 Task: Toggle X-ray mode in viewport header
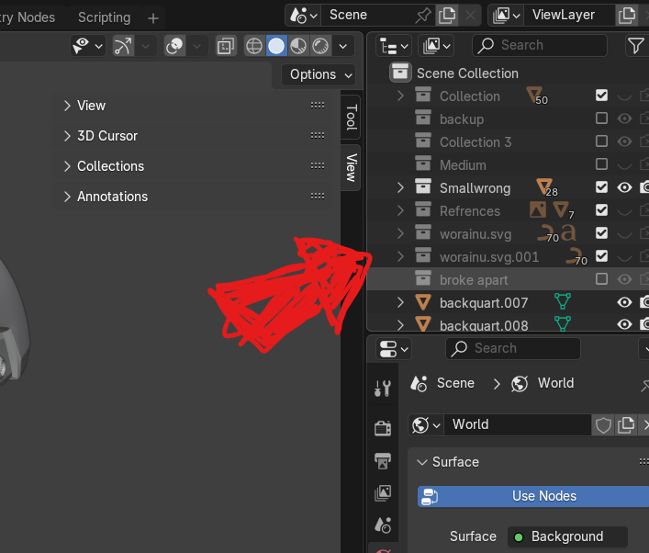coord(226,46)
